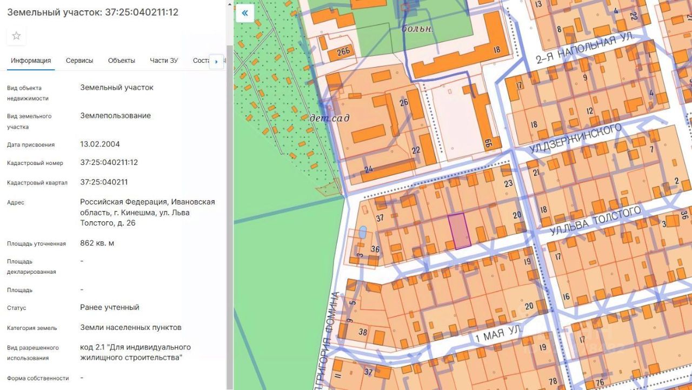692x390 pixels.
Task: Click the 'Вид объекта недвижимости' label
Action: click(x=28, y=93)
